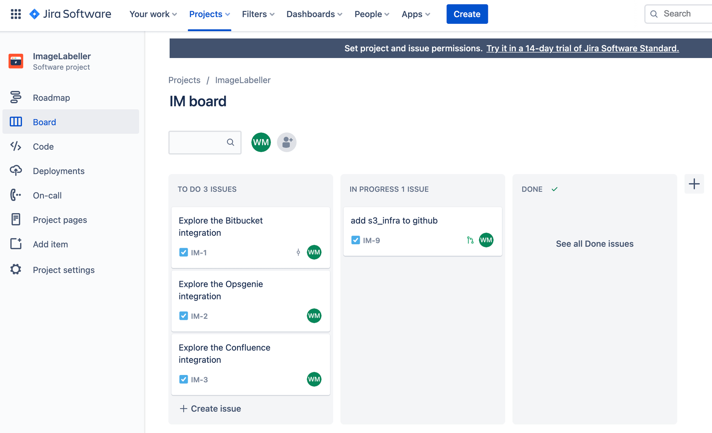Click the Roadmap icon in sidebar
The width and height of the screenshot is (712, 433).
15,97
